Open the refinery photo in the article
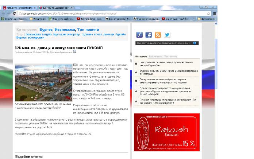Screen dimensions: 254x159 click(43, 82)
